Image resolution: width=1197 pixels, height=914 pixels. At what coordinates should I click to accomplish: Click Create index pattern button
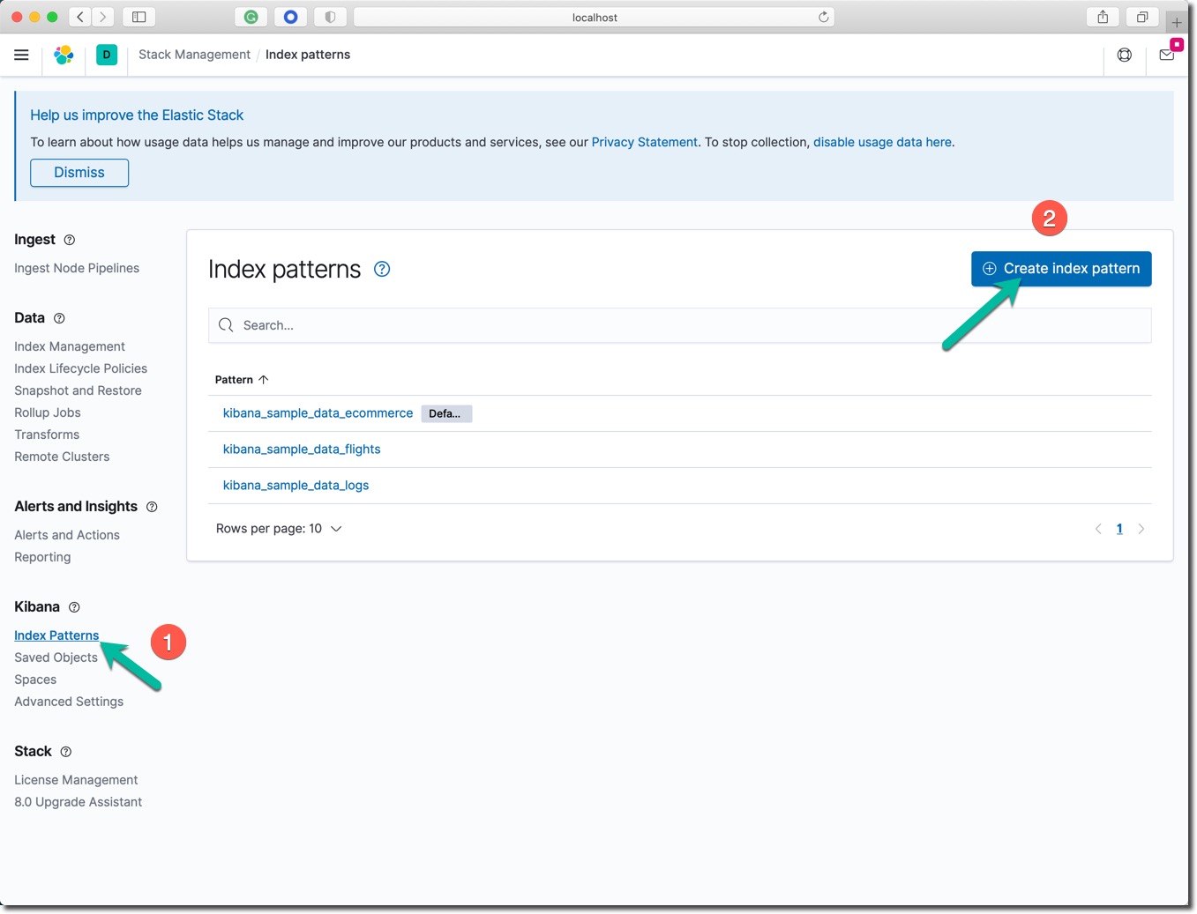point(1061,269)
